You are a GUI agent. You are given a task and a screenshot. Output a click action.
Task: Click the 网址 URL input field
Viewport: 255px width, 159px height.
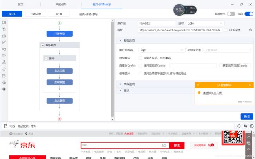(x=180, y=30)
